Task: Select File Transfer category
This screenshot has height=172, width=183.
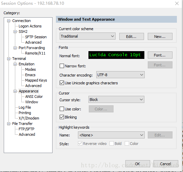Action: [x=22, y=124]
